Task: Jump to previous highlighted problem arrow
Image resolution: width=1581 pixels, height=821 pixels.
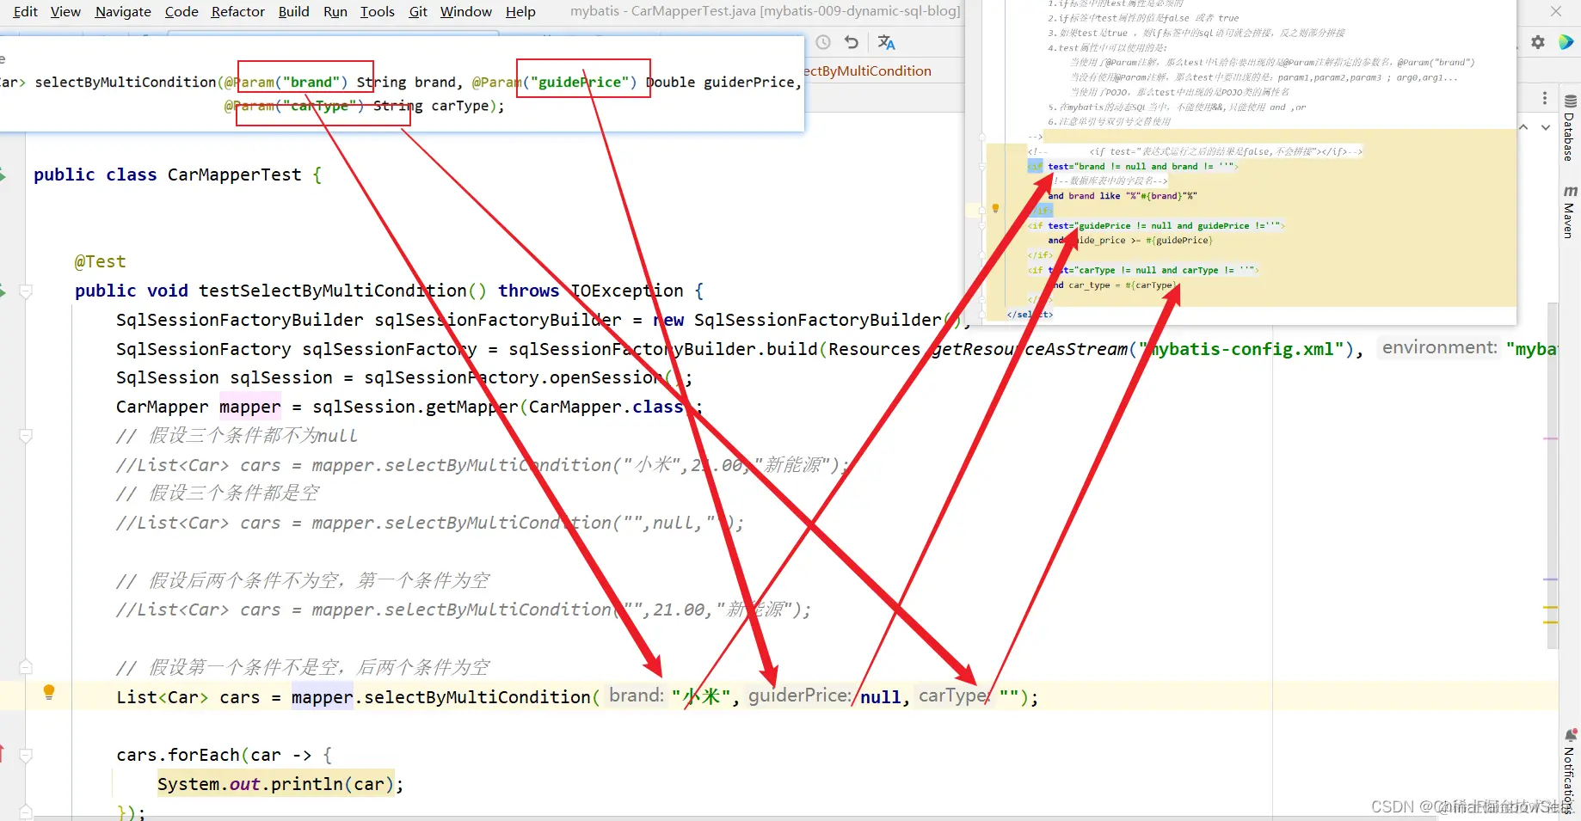Action: point(1523,127)
